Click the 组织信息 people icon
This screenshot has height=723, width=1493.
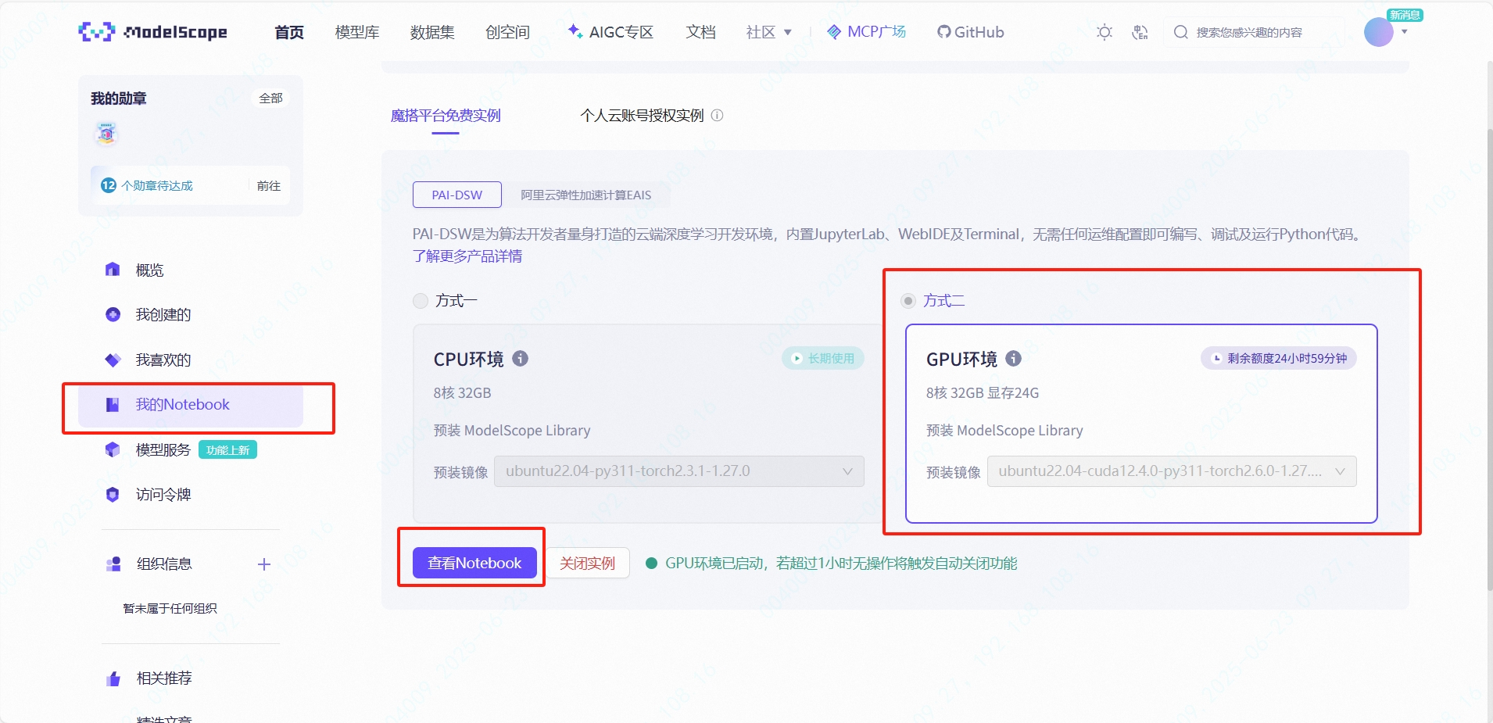pos(113,564)
